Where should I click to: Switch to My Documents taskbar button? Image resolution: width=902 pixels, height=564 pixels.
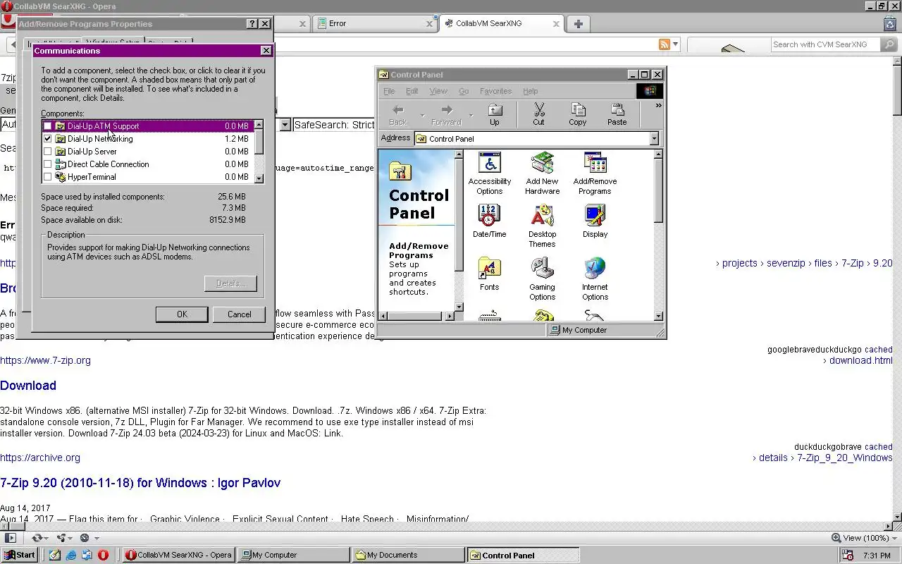point(409,555)
